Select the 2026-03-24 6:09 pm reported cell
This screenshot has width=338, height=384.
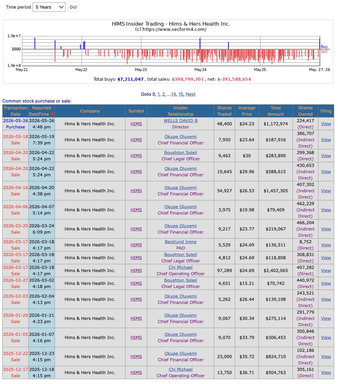coord(42,229)
